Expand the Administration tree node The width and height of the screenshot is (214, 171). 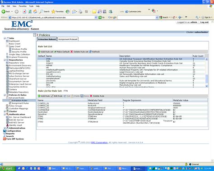[5, 128]
